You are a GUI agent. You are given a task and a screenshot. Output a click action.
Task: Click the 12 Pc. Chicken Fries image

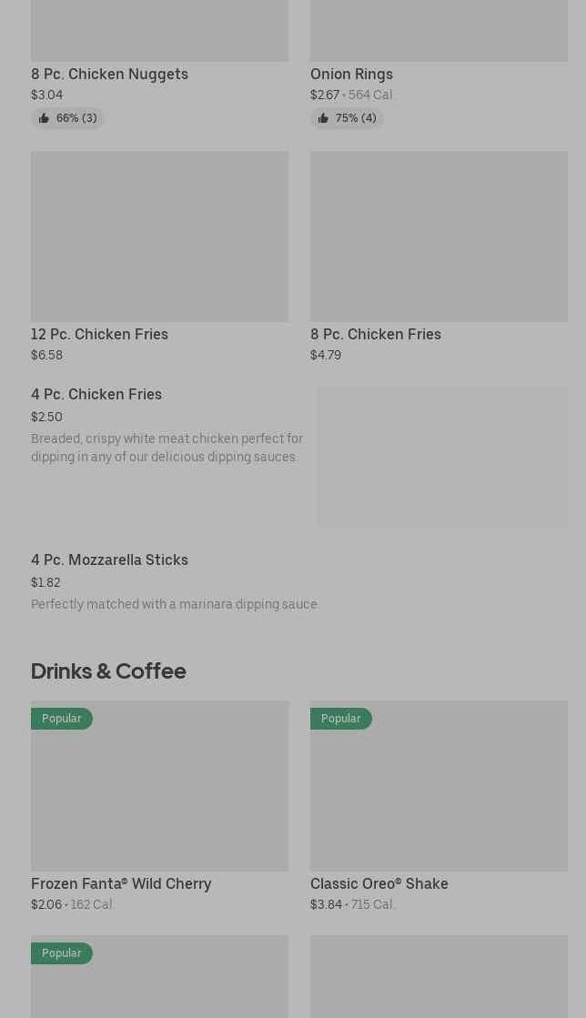pyautogui.click(x=159, y=236)
